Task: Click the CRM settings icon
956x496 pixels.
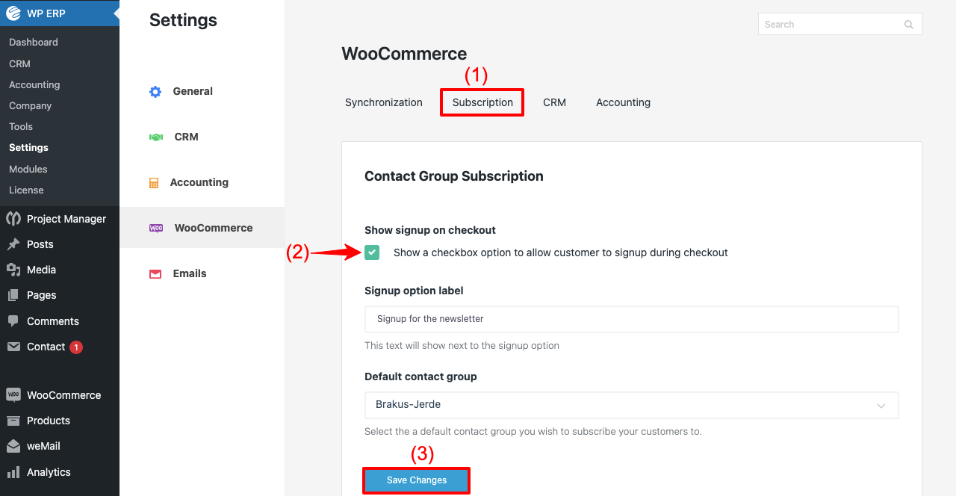Action: pos(155,137)
